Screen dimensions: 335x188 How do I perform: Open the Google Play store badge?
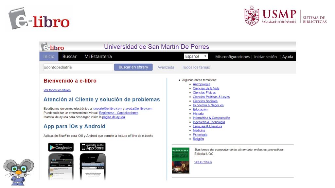pyautogui.click(x=61, y=147)
